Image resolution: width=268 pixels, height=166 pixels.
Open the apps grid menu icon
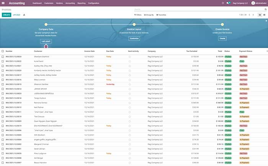click(x=3, y=3)
